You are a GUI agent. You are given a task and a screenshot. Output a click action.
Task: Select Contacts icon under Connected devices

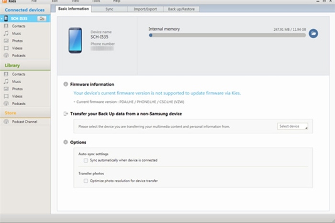6,26
